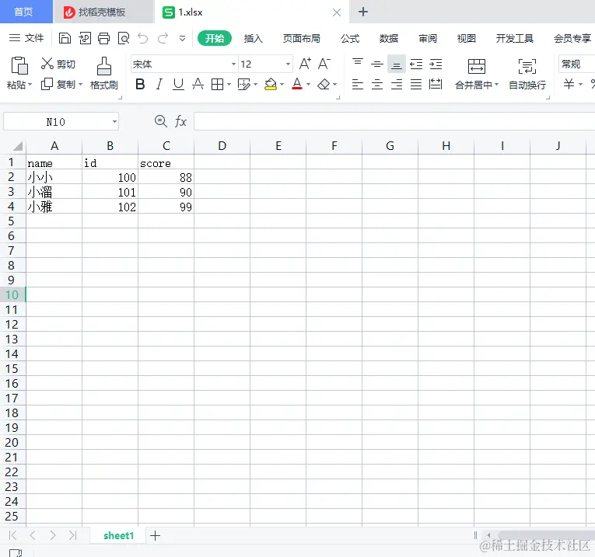Click the Undo arrow
595x557 pixels.
point(143,38)
